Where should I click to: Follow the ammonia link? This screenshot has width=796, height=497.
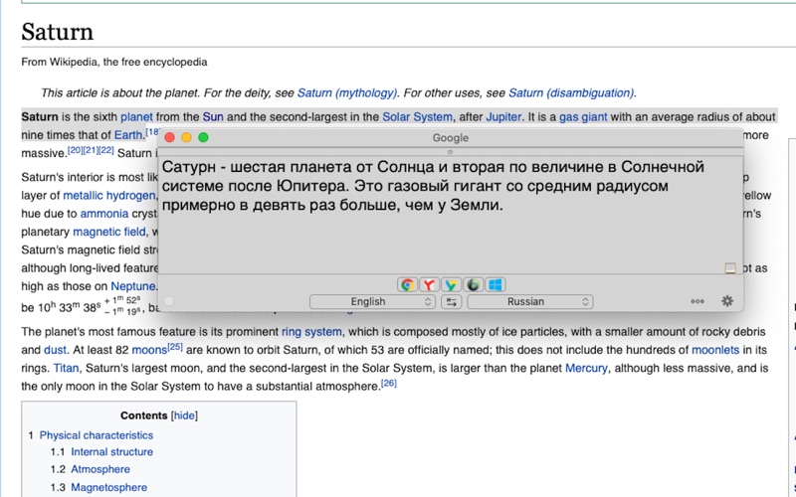(x=104, y=214)
